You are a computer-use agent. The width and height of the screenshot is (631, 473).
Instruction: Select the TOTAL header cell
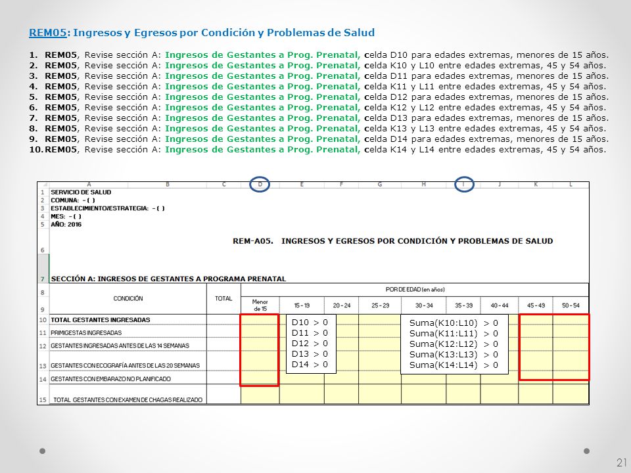pyautogui.click(x=223, y=298)
